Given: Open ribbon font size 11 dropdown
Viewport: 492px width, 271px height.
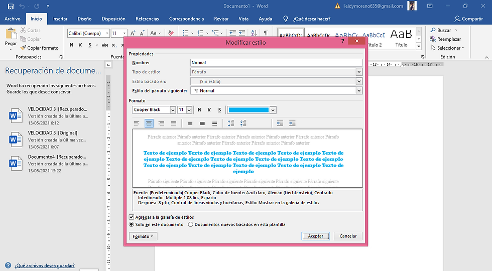Looking at the screenshot, I should 125,33.
